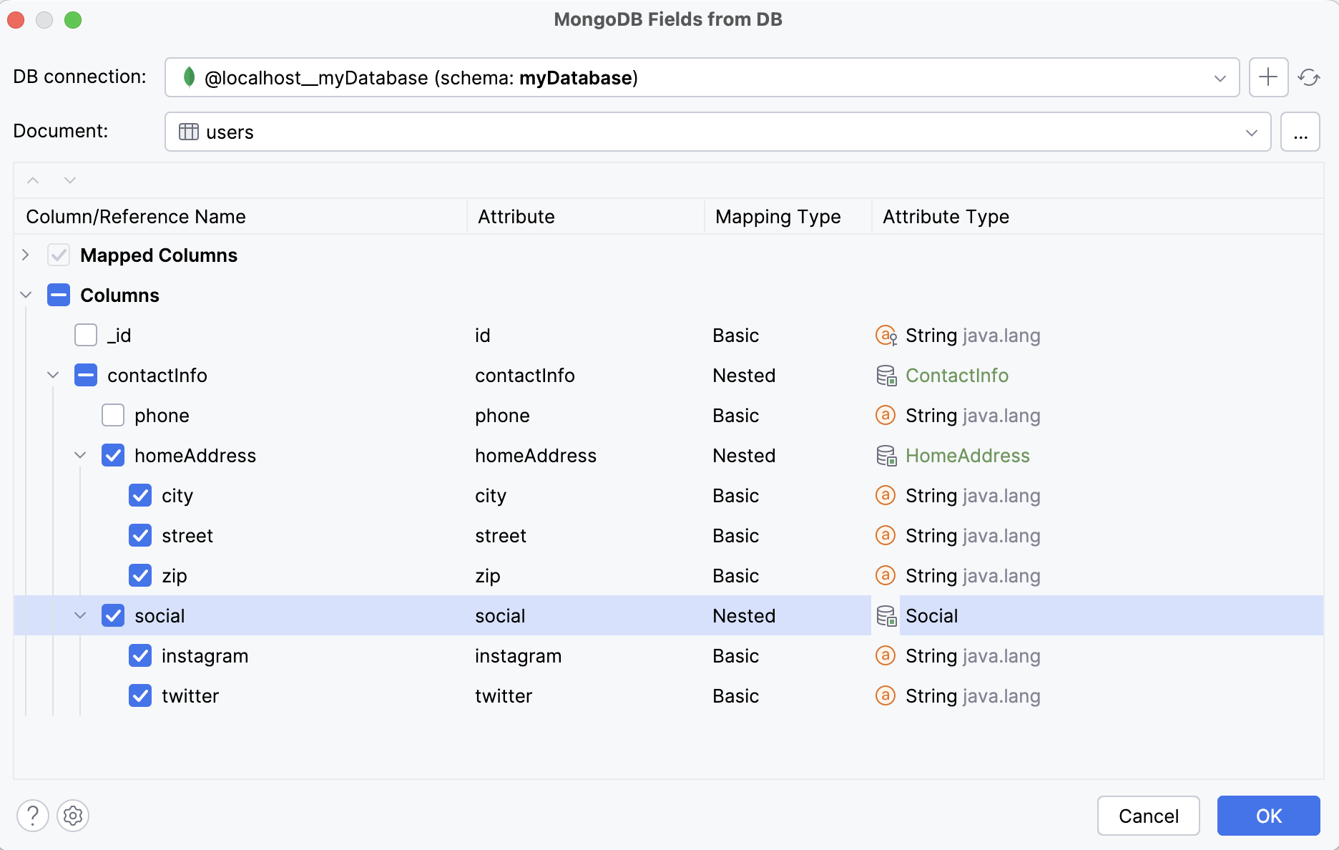Enable the phone field checkbox
This screenshot has height=850, width=1339.
tap(113, 415)
